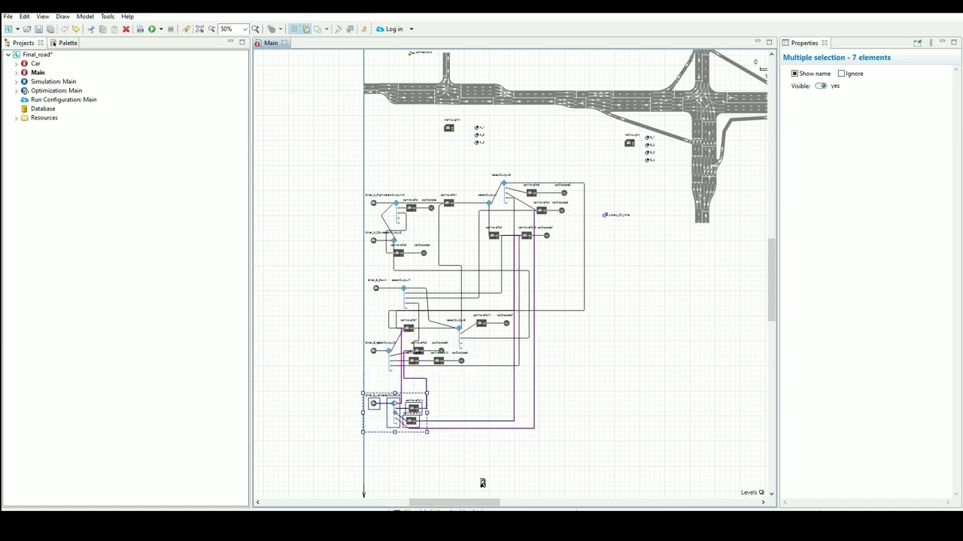The image size is (963, 541).
Task: Redo the last action
Action: coord(76,29)
